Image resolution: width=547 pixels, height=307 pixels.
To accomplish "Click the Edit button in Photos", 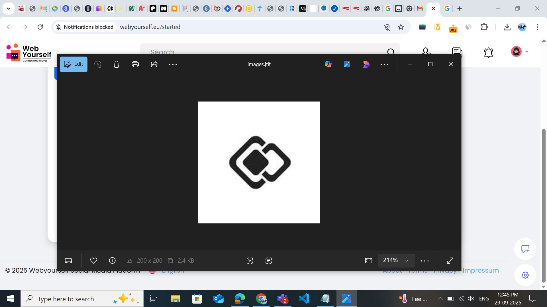I will [x=74, y=64].
